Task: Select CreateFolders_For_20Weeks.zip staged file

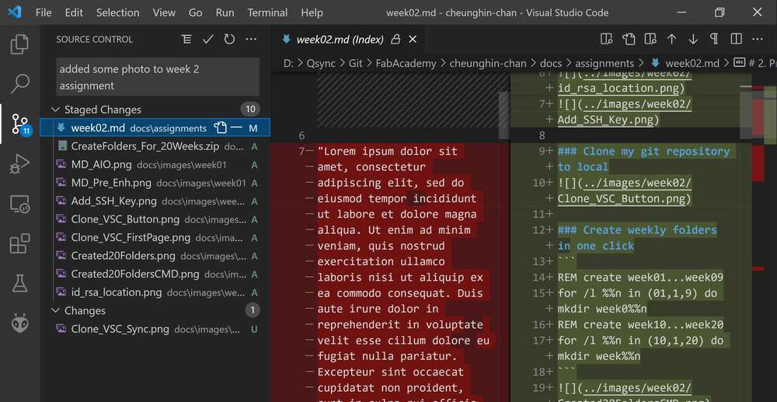Action: point(155,146)
